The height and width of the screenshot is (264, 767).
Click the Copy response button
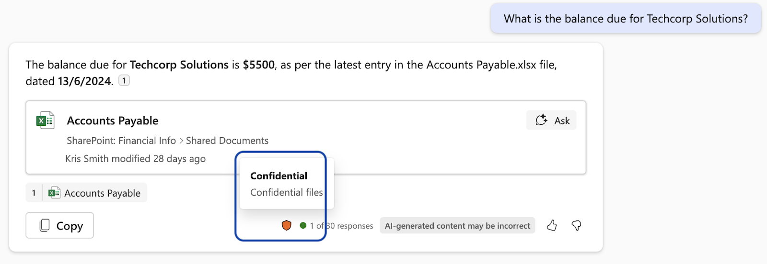[x=60, y=225]
